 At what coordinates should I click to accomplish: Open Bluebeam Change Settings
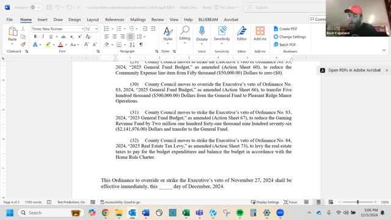click(x=290, y=37)
